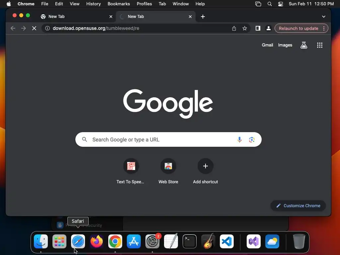This screenshot has height=255, width=340.
Task: Open Launchpad from the Dock
Action: [x=59, y=241]
